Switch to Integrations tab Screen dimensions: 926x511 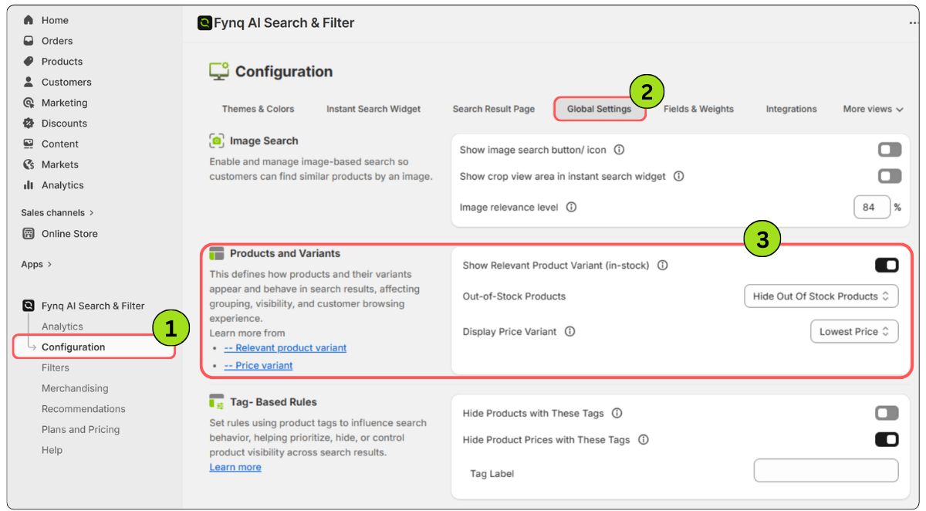[791, 109]
